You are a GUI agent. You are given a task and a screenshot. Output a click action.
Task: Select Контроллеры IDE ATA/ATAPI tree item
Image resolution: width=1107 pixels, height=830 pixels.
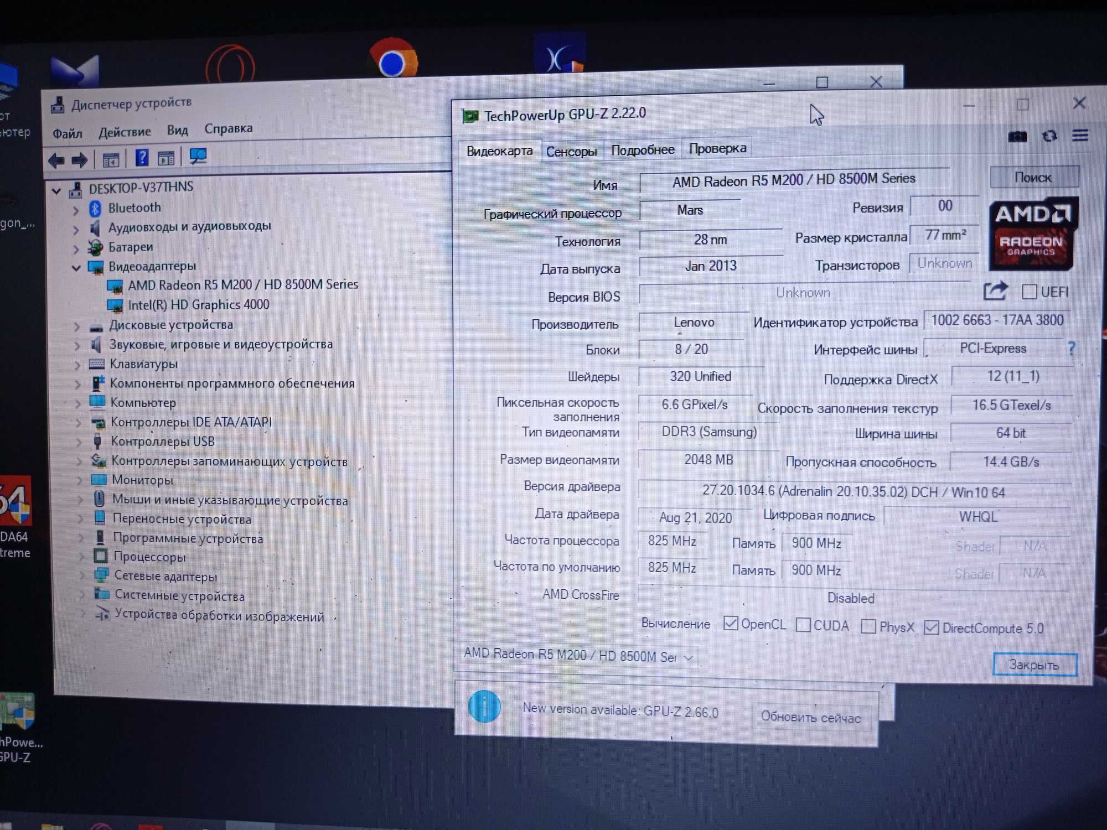pos(192,423)
